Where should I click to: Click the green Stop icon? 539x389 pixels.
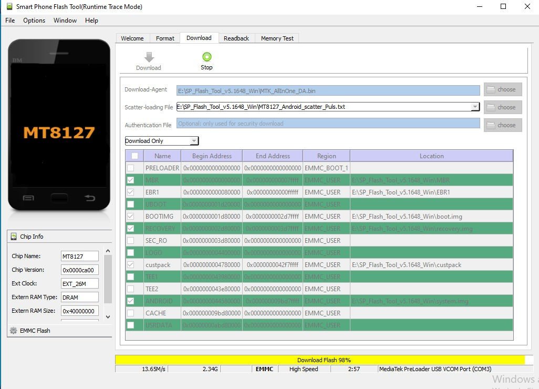[206, 57]
